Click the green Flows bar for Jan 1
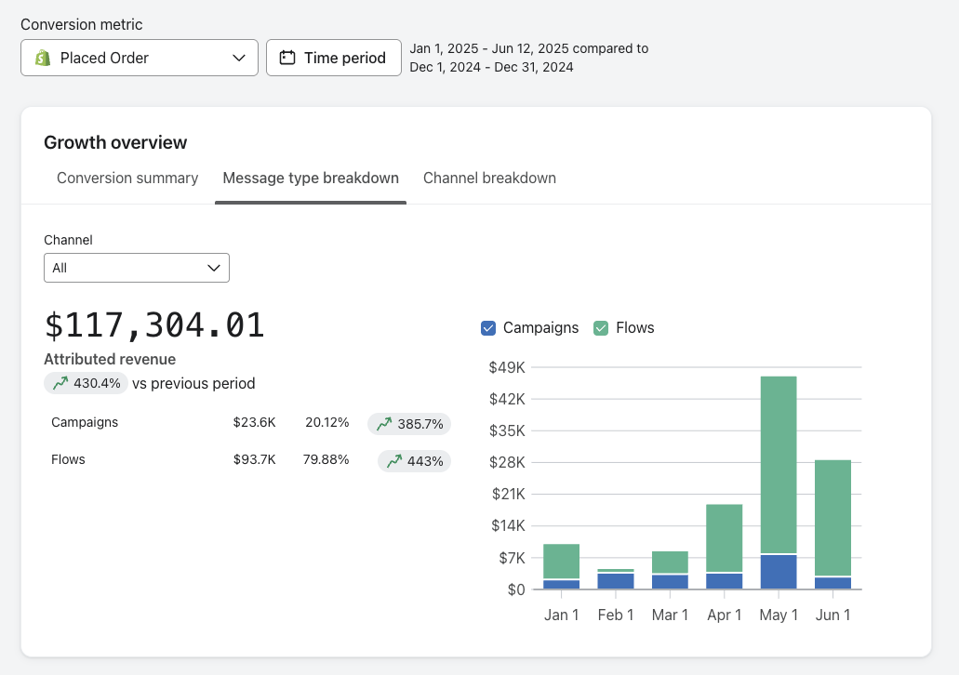Image resolution: width=959 pixels, height=675 pixels. pyautogui.click(x=562, y=562)
